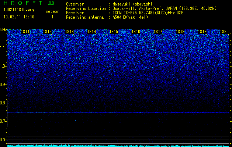
Task: Click the date stamp 10.02.11 18:10
Action: coord(19,17)
